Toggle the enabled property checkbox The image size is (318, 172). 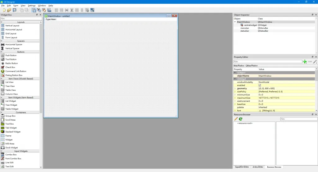tap(260, 85)
